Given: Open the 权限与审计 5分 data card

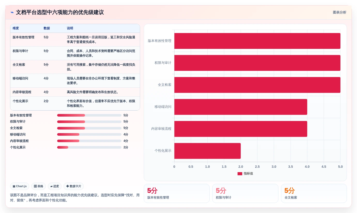Looking at the screenshot, I should click(x=245, y=193).
